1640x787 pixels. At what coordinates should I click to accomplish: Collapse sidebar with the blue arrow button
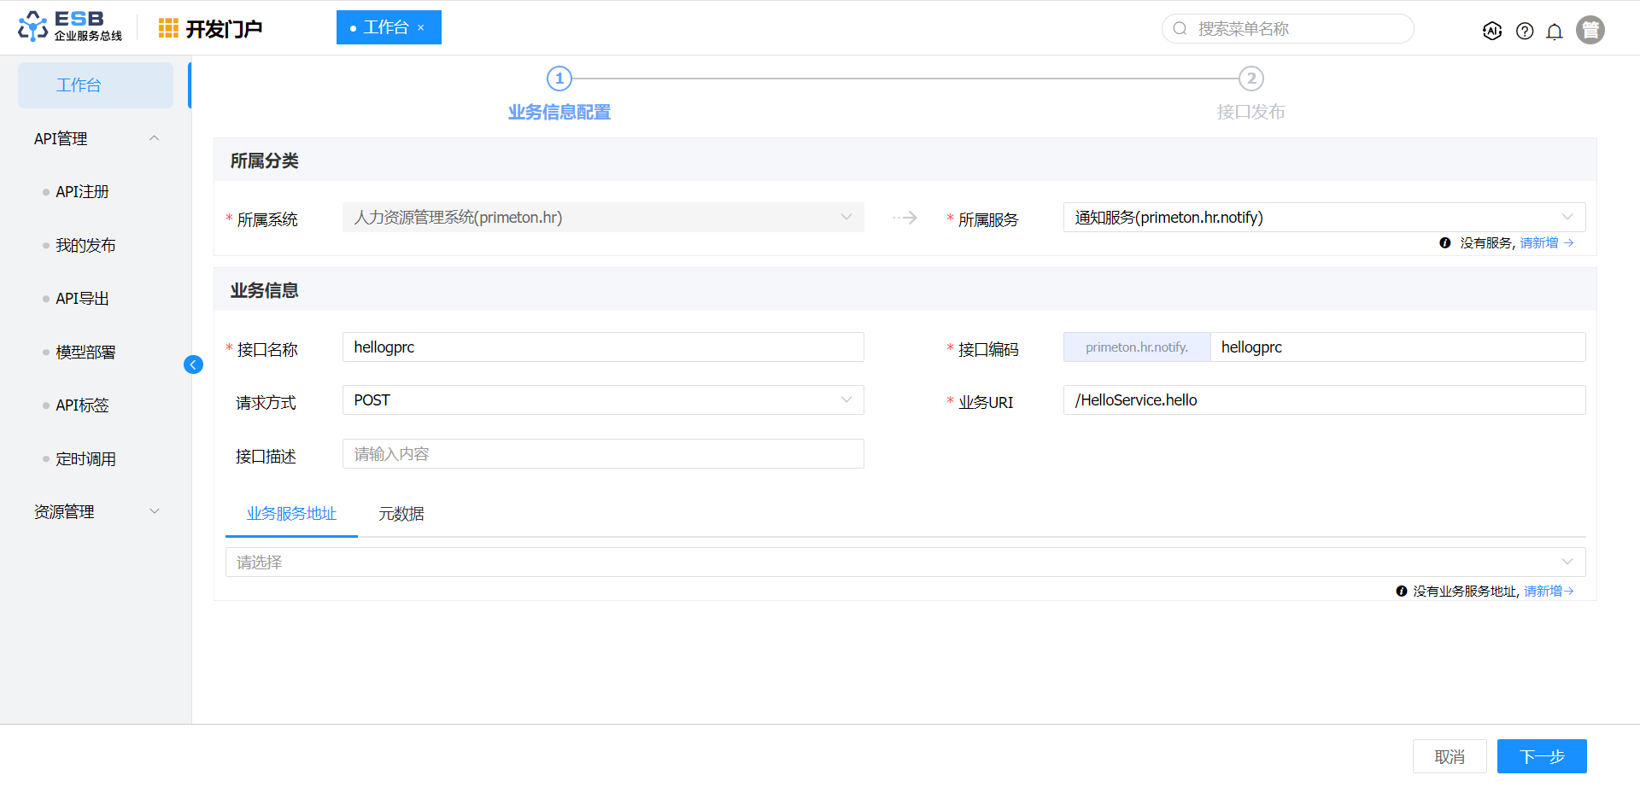[x=193, y=364]
